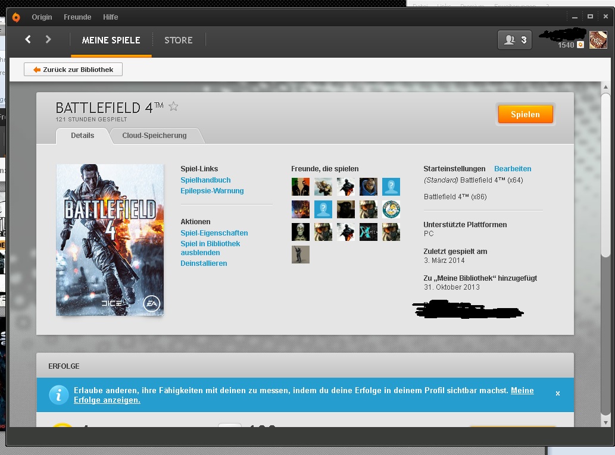
Task: Click the 'Battlefield 4™ (x86)' launch option text
Action: coord(455,197)
